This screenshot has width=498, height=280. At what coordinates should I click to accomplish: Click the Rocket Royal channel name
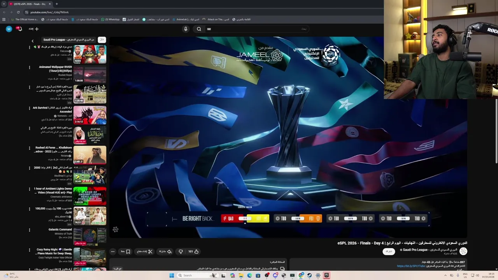[65, 75]
